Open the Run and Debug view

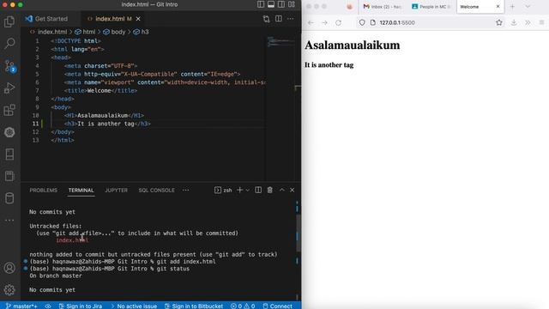pyautogui.click(x=9, y=88)
